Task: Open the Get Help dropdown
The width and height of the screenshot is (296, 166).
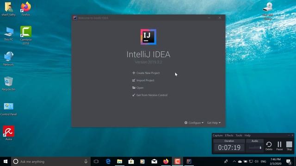Action: point(214,123)
